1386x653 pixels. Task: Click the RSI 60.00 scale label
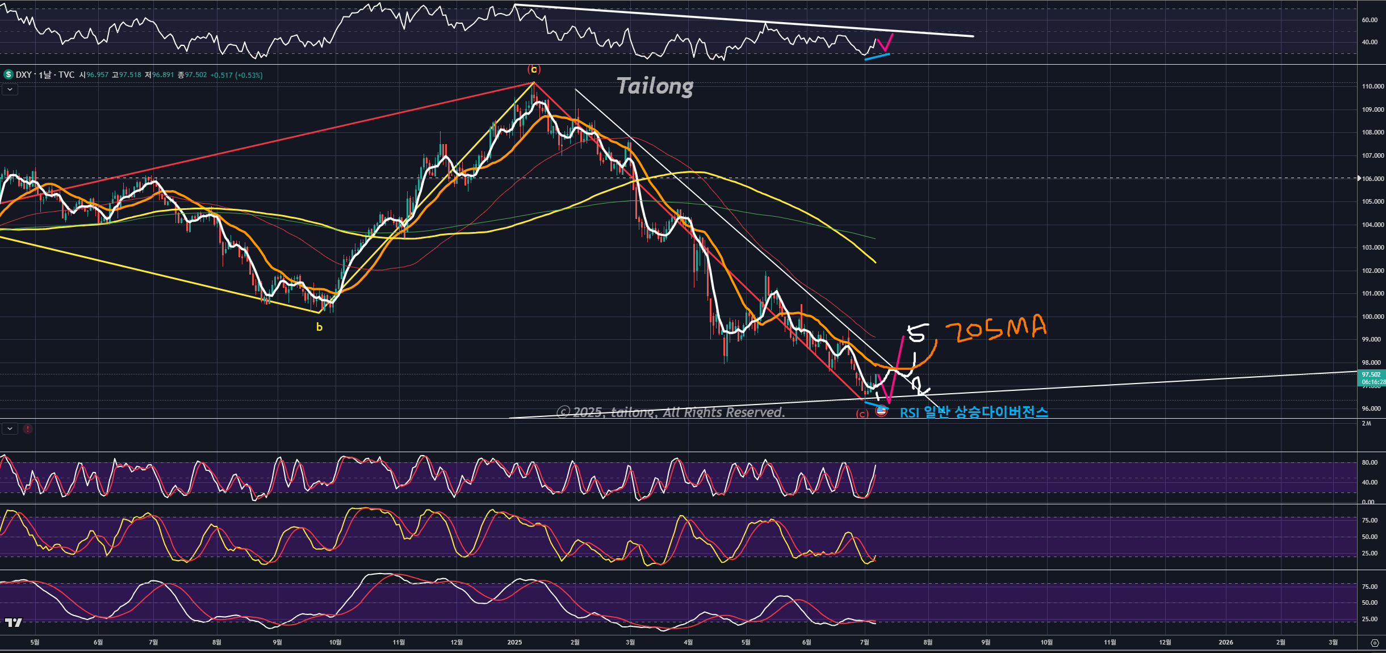coord(1369,20)
